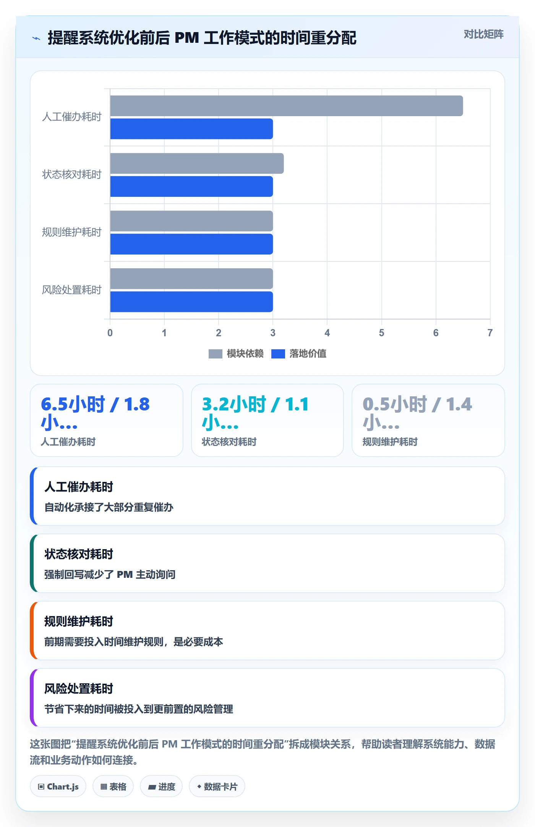Screen dimensions: 535x827
Task: Open the 6.5小时 / 1.8 data card
Action: 107,420
